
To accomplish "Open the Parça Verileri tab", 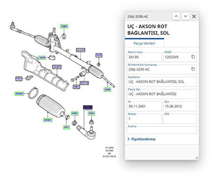I will point(144,43).
